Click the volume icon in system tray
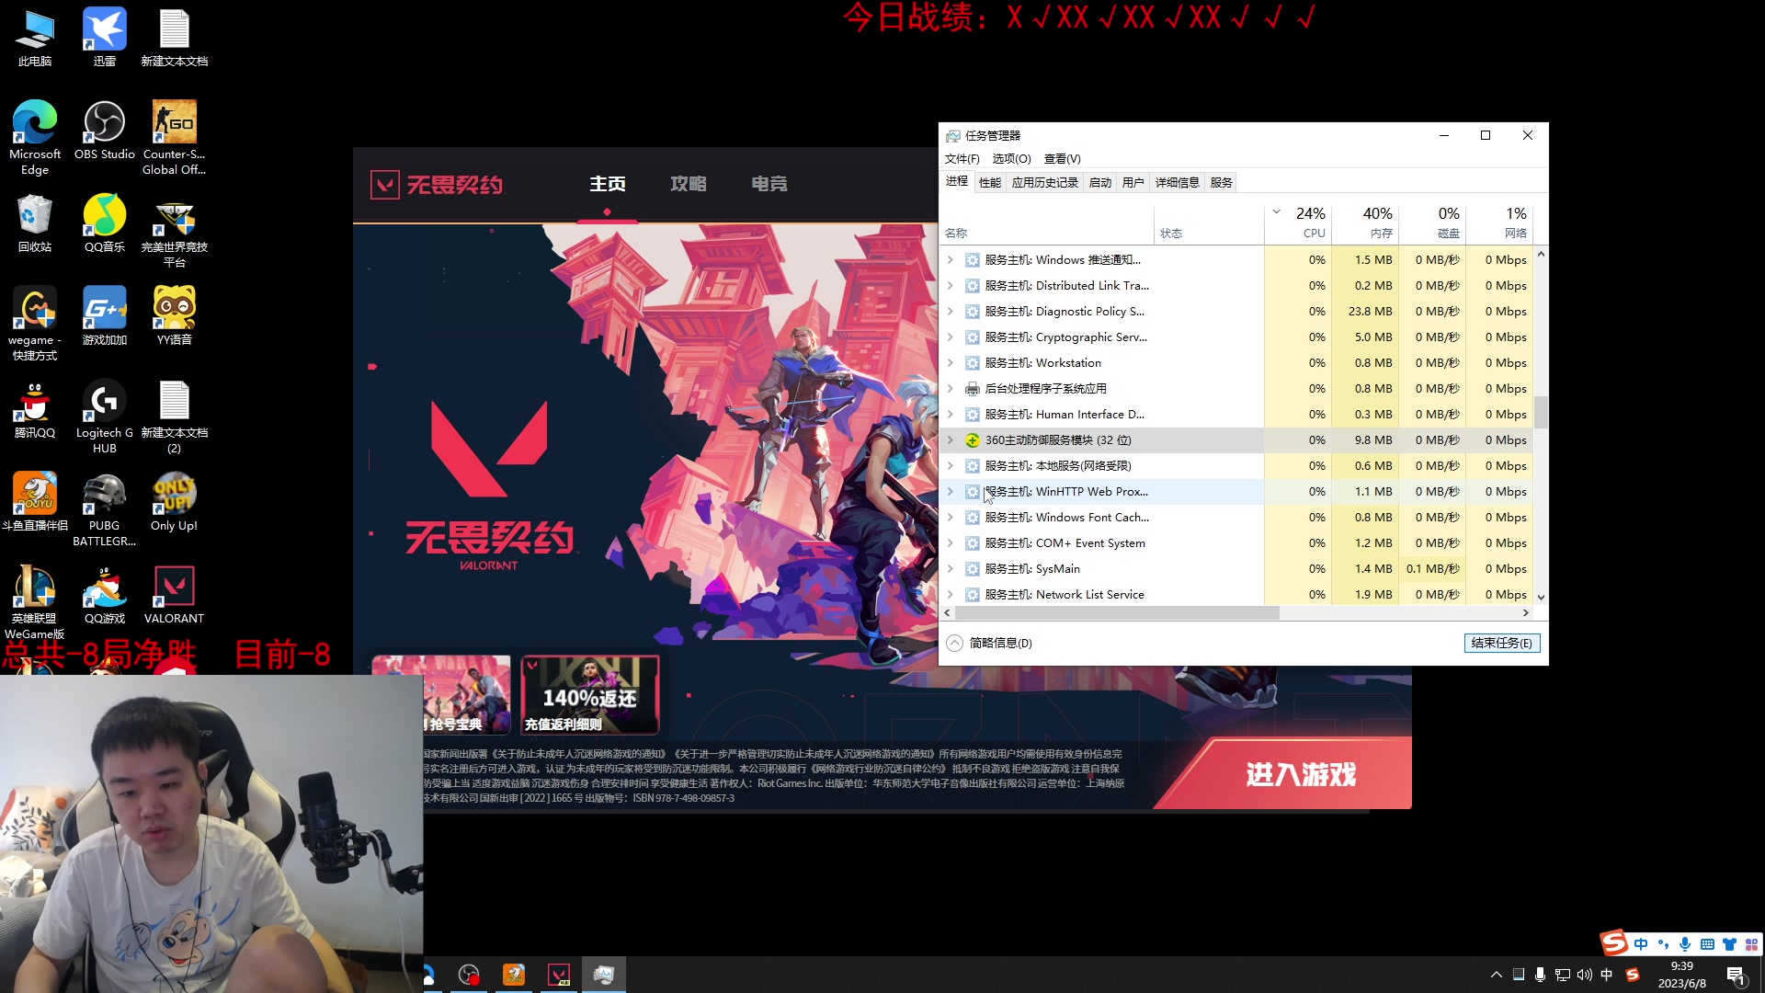Image resolution: width=1765 pixels, height=993 pixels. 1584,975
